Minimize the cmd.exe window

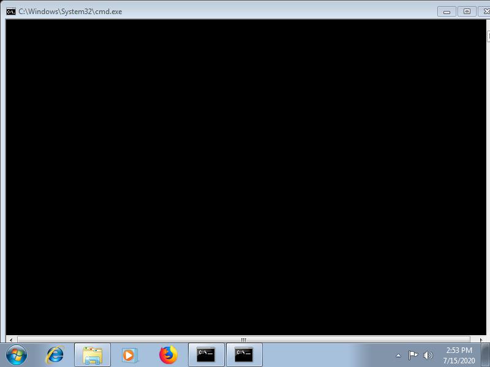447,12
